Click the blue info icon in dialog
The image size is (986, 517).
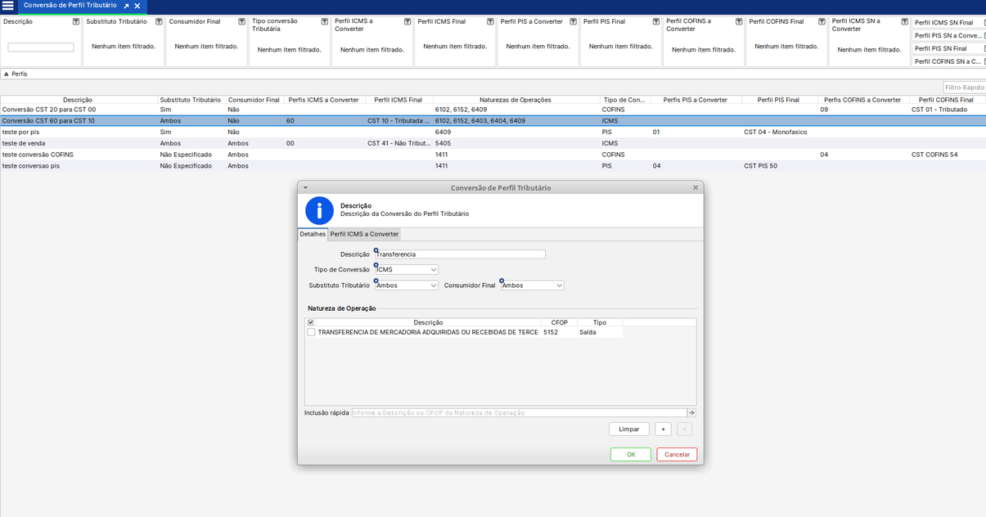[319, 210]
